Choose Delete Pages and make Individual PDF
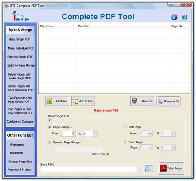 coord(20,88)
